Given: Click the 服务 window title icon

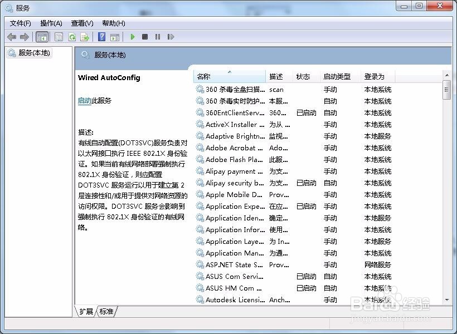Looking at the screenshot, I should point(9,8).
